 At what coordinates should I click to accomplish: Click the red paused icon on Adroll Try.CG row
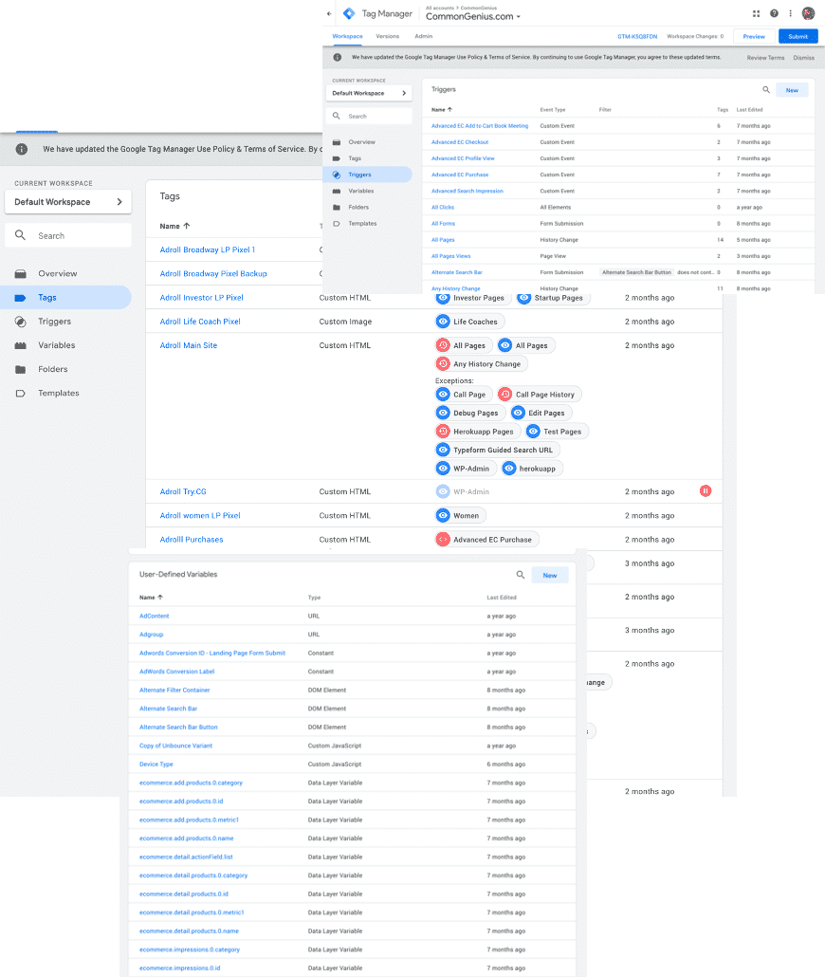(706, 491)
